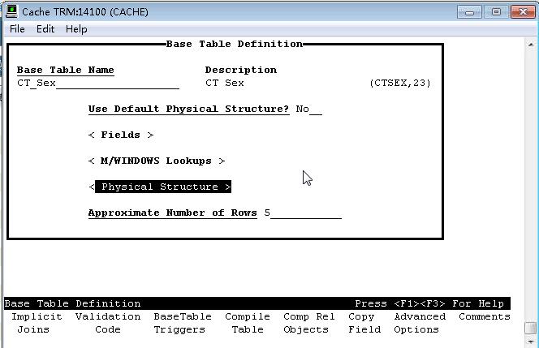Image resolution: width=539 pixels, height=348 pixels.
Task: Click the scroll up arrow of vertical scrollbar
Action: [531, 45]
